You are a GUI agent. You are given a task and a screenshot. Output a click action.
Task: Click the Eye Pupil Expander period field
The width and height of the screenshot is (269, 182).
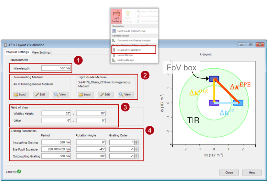click(x=56, y=149)
